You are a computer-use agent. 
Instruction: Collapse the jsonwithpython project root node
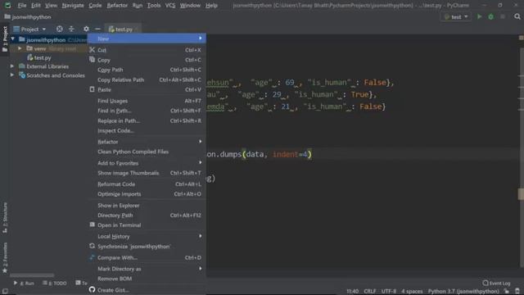click(x=13, y=39)
